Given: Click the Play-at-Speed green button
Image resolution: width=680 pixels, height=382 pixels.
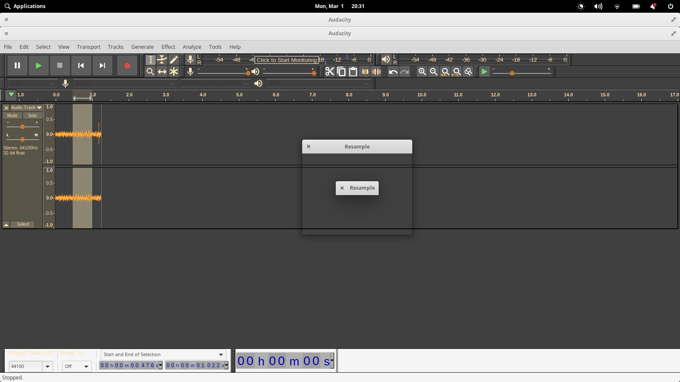Looking at the screenshot, I should (484, 72).
